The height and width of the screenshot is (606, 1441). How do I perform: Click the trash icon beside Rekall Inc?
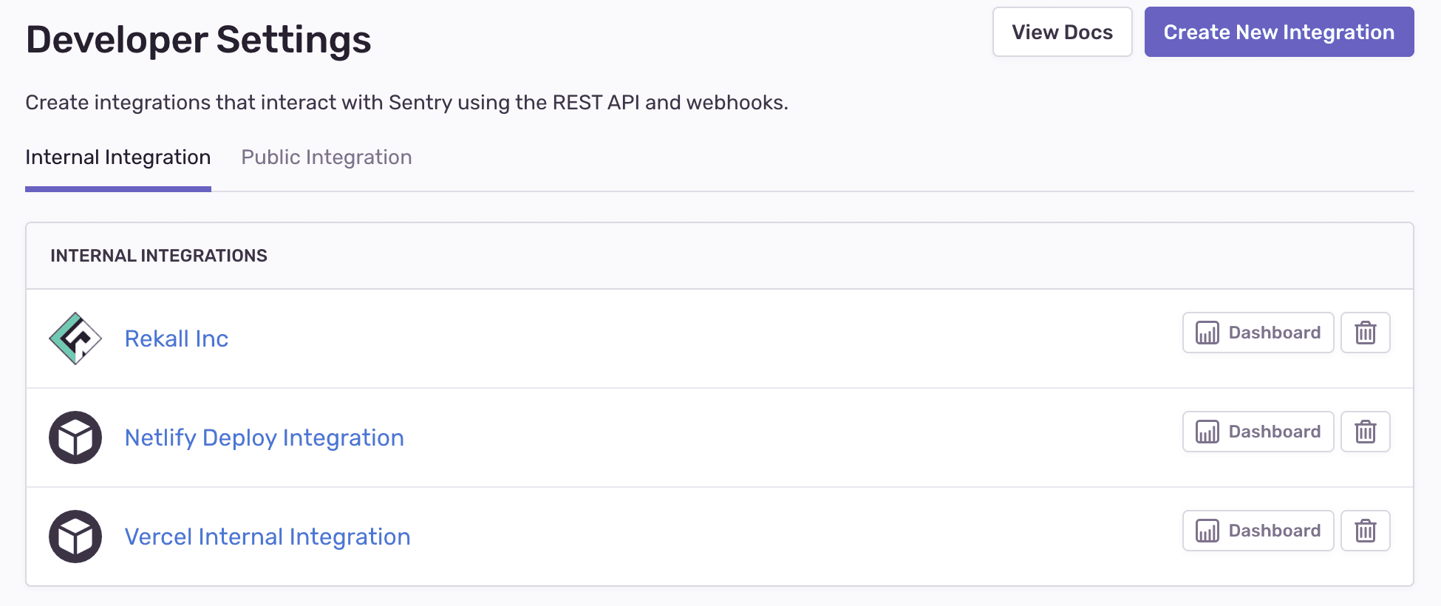(x=1365, y=333)
